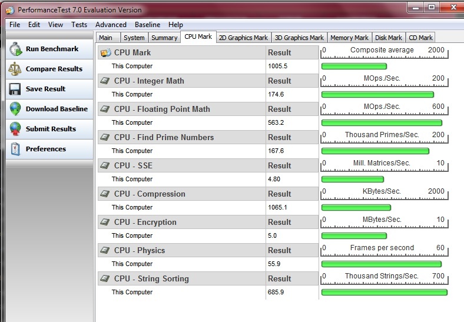The height and width of the screenshot is (322, 464).
Task: Open the Baseline menu
Action: [x=147, y=25]
